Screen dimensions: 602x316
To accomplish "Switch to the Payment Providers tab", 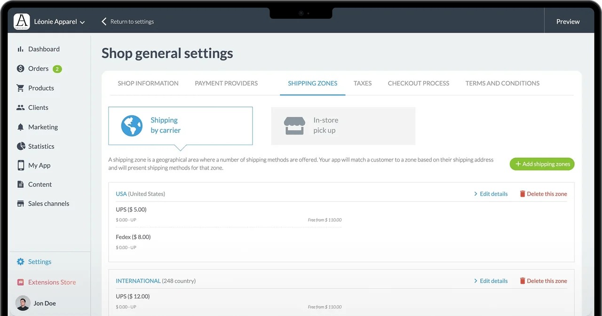I will [x=226, y=84].
